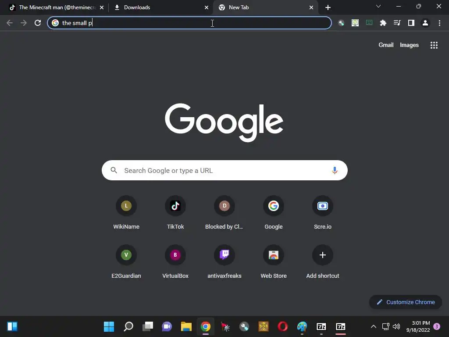
Task: Click the Search Google or type a URL box
Action: (x=224, y=171)
